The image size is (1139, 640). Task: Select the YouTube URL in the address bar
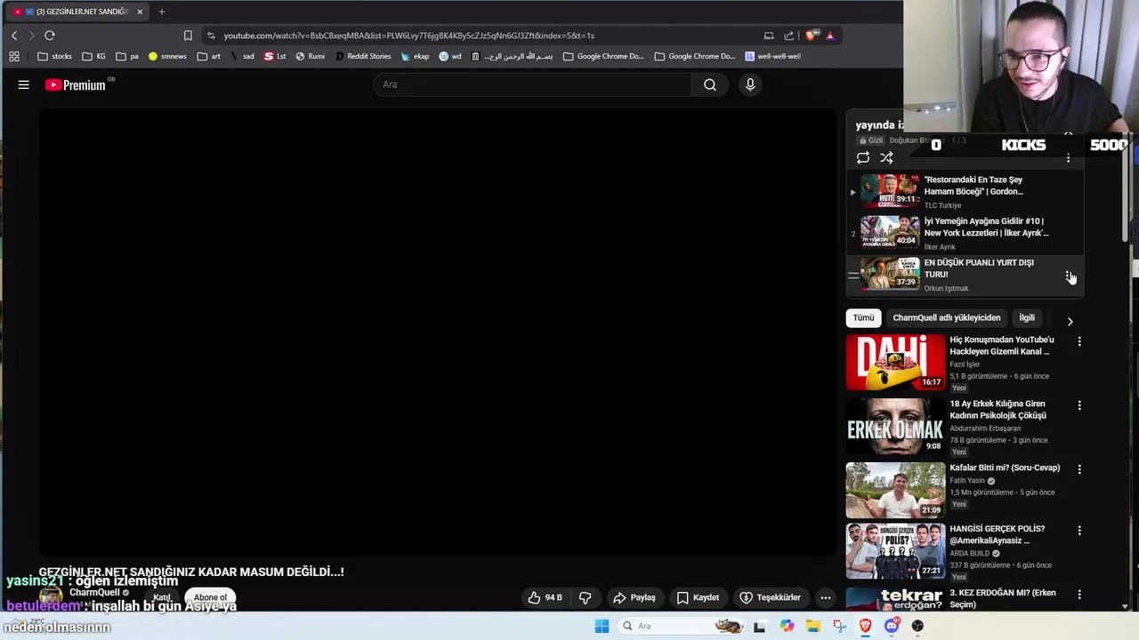pos(408,36)
